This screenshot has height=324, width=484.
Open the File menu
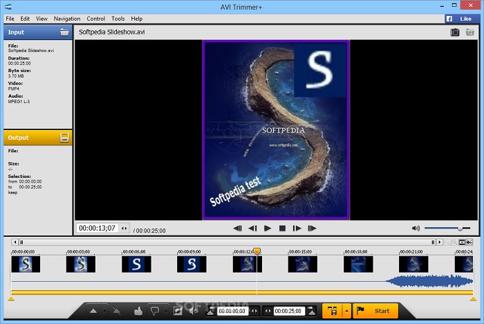coord(10,19)
